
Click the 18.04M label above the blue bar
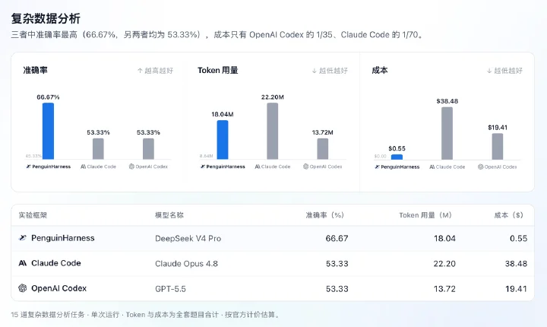tap(223, 114)
